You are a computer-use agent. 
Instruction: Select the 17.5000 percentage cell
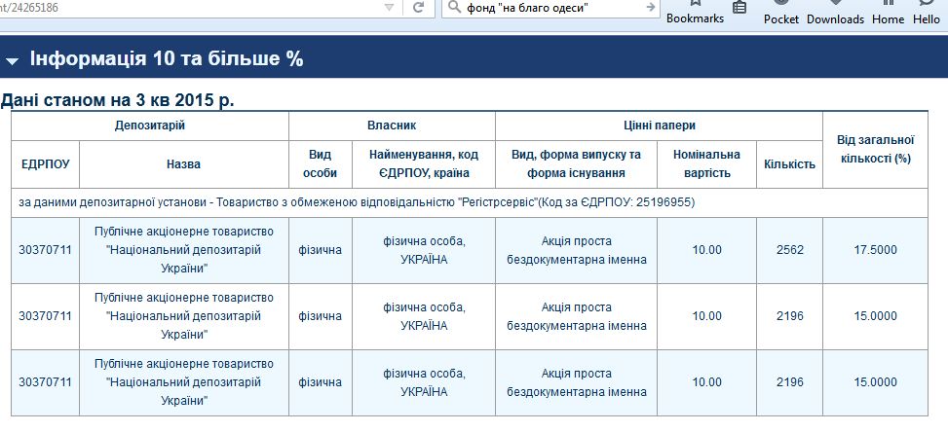coord(875,250)
